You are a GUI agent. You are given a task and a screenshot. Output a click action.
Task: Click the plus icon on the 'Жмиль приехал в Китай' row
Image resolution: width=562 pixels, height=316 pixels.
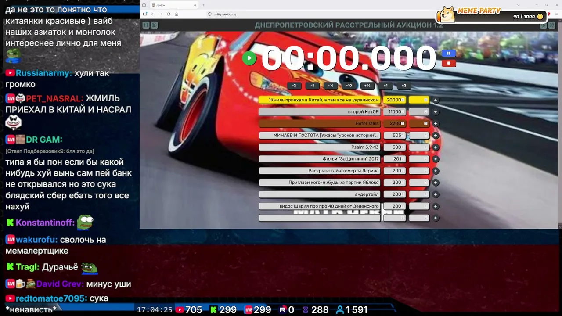point(436,100)
